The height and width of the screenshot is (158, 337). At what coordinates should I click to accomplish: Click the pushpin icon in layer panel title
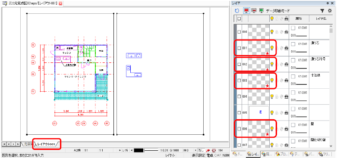point(328,3)
